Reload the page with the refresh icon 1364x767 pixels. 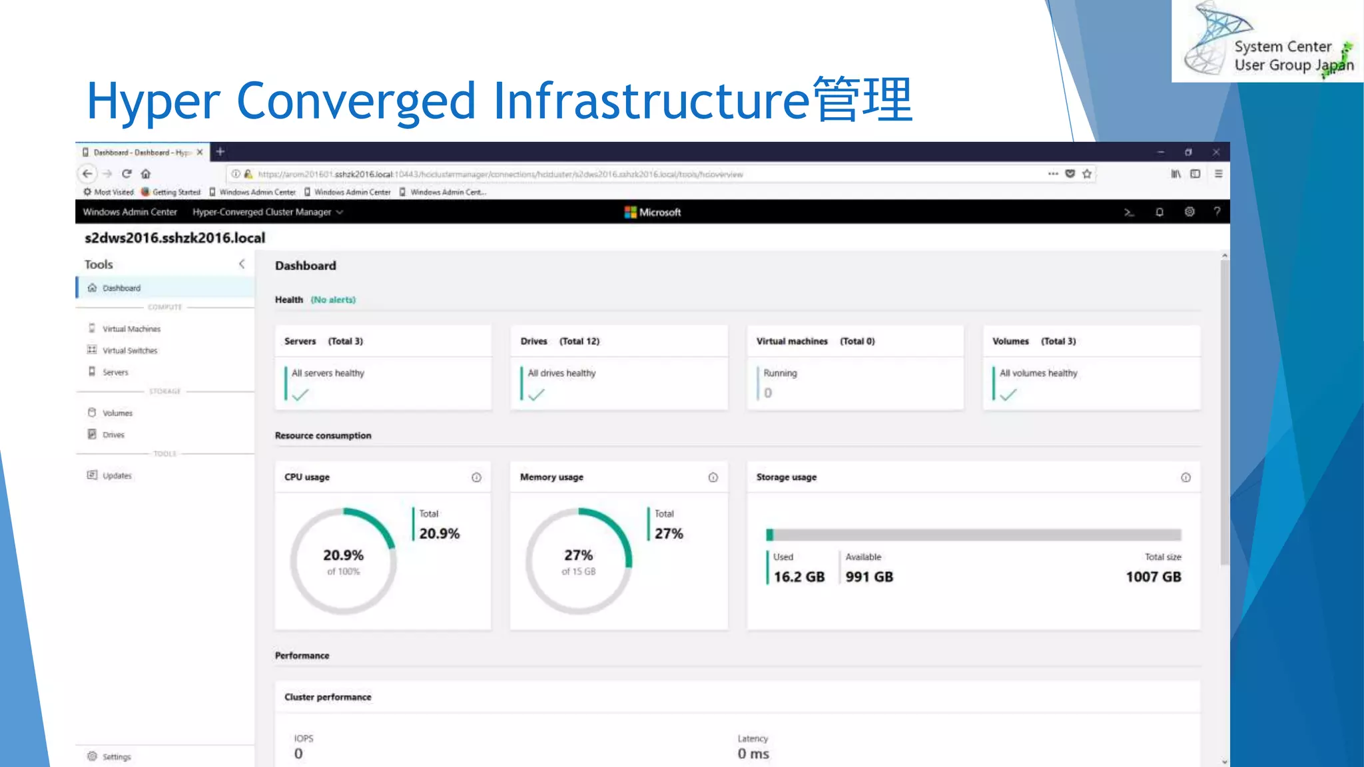click(127, 174)
